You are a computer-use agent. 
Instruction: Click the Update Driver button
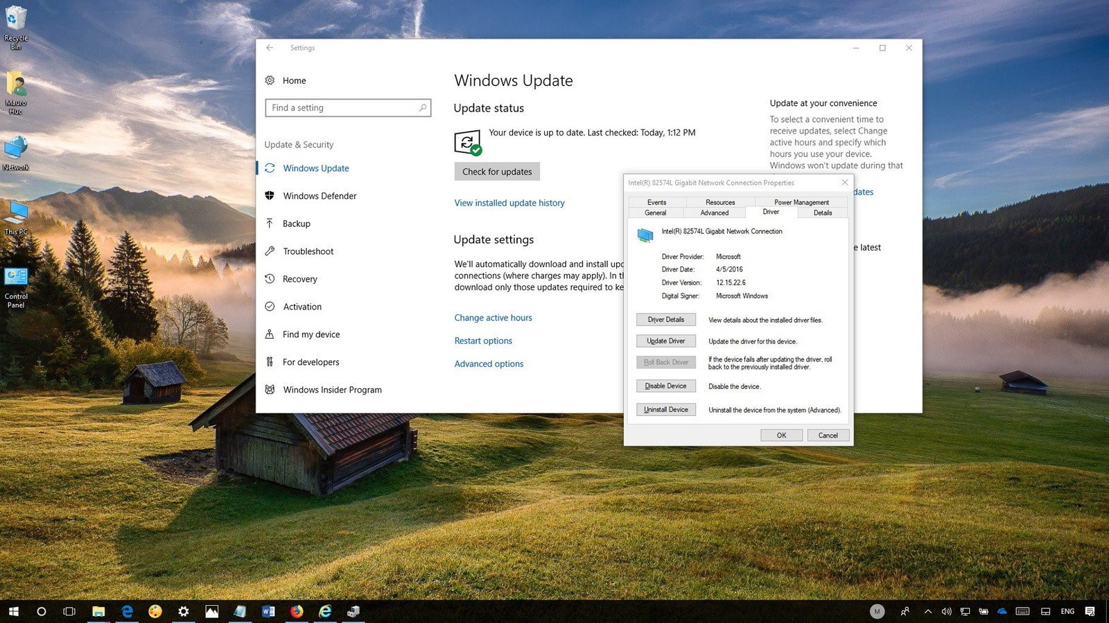pos(666,341)
